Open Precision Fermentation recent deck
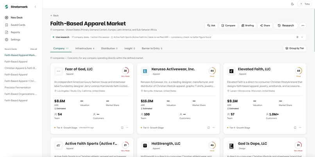The image size is (315, 157). coord(18,87)
